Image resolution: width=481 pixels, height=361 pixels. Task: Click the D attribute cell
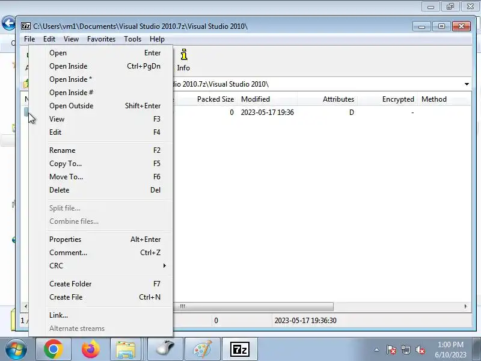352,113
